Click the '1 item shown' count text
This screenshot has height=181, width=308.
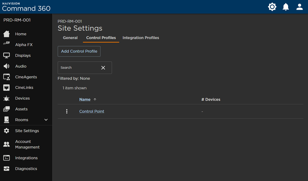(x=74, y=88)
